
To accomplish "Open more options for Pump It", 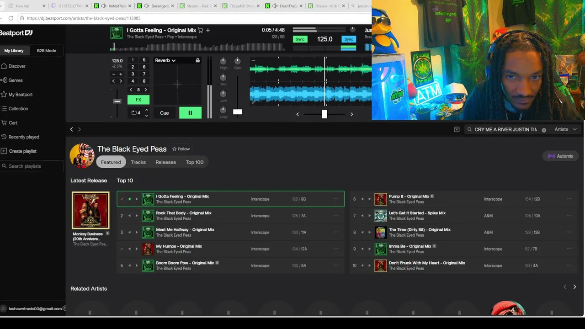I will pyautogui.click(x=569, y=199).
